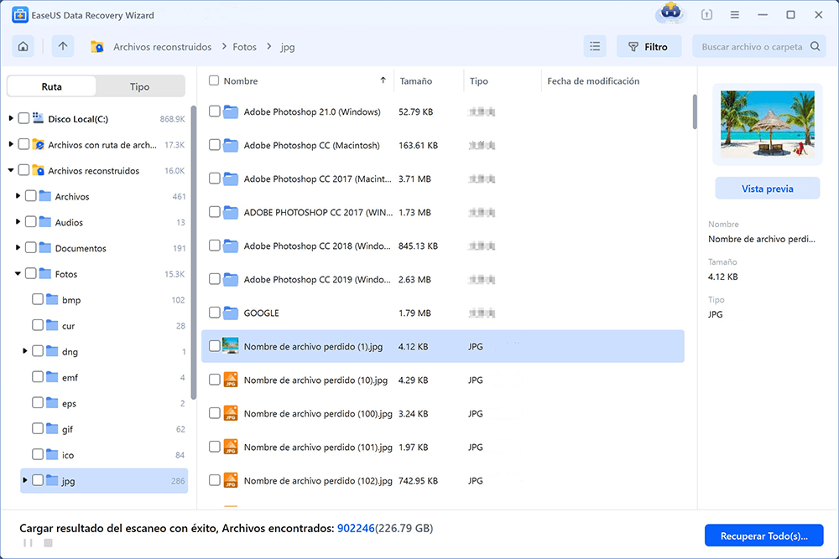Click the Disco Local(C:) drive icon
The width and height of the screenshot is (839, 559).
click(38, 118)
